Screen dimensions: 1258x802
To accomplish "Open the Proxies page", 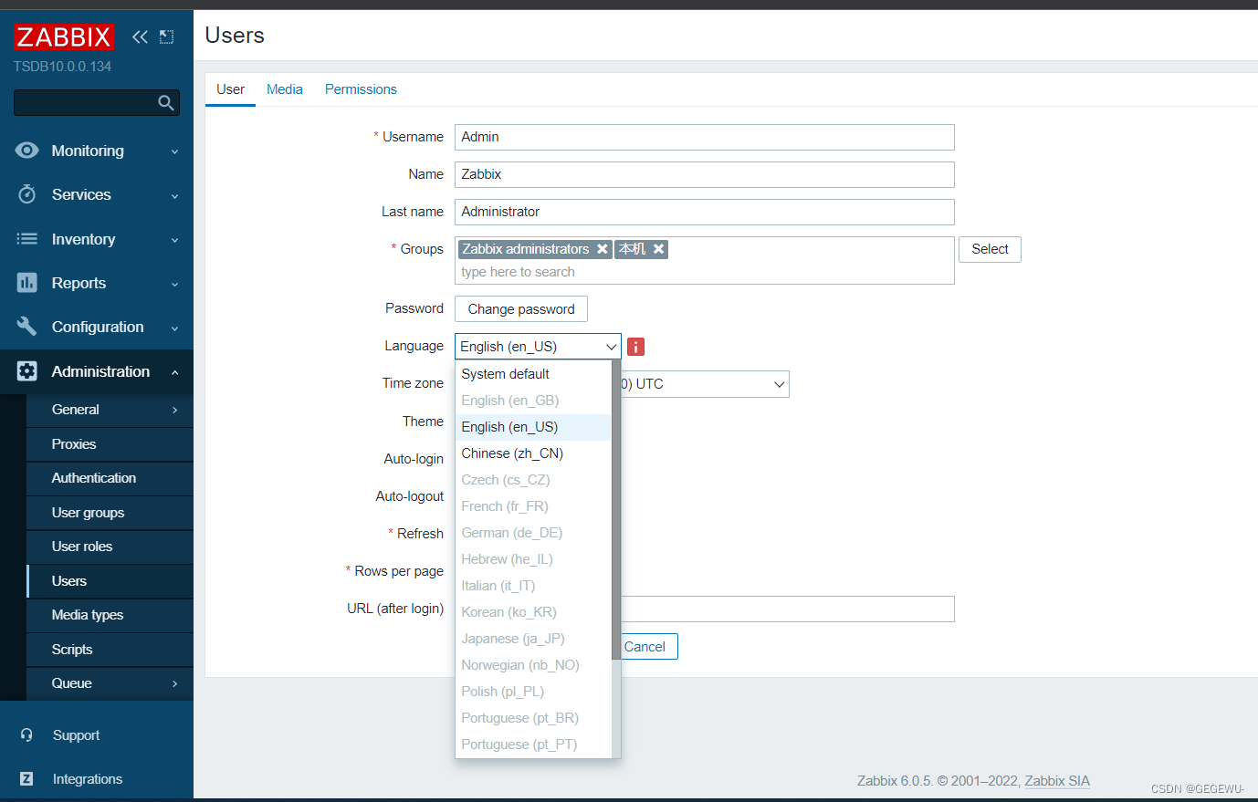I will 110,444.
